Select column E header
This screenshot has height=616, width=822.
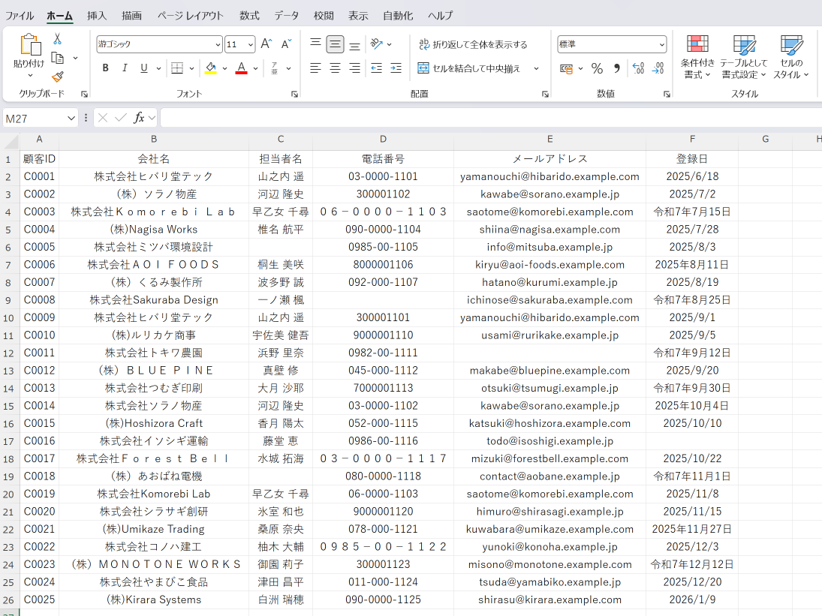pos(550,139)
